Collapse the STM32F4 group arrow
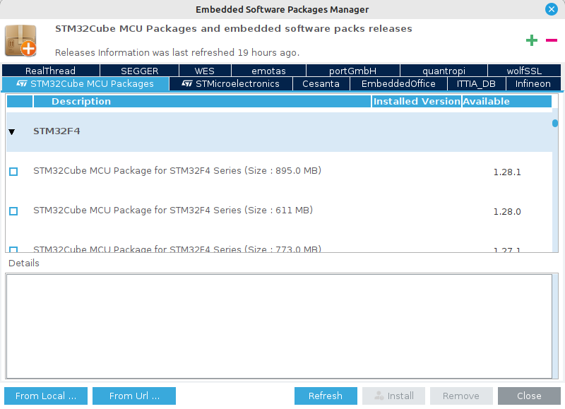This screenshot has height=409, width=565. point(12,132)
